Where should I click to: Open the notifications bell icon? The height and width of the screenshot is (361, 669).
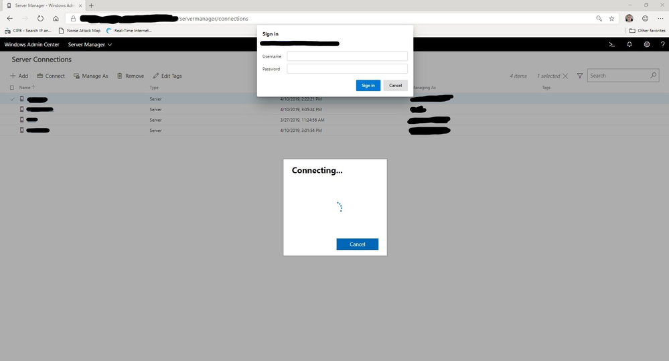[x=629, y=44]
